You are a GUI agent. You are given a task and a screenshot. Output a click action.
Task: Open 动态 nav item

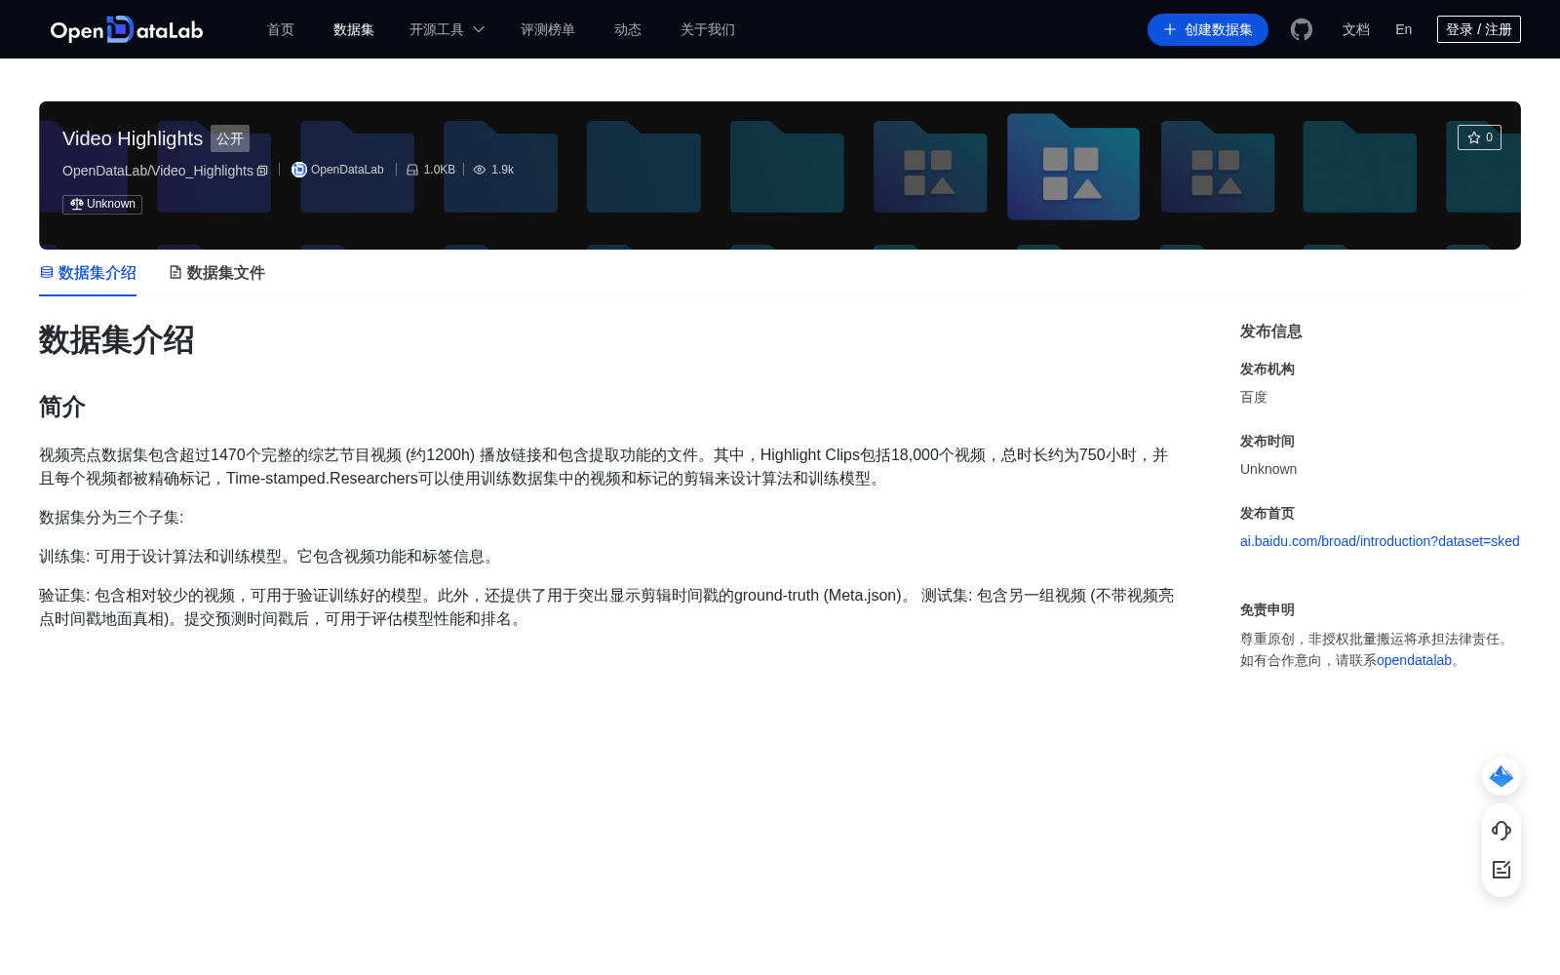pos(628,29)
